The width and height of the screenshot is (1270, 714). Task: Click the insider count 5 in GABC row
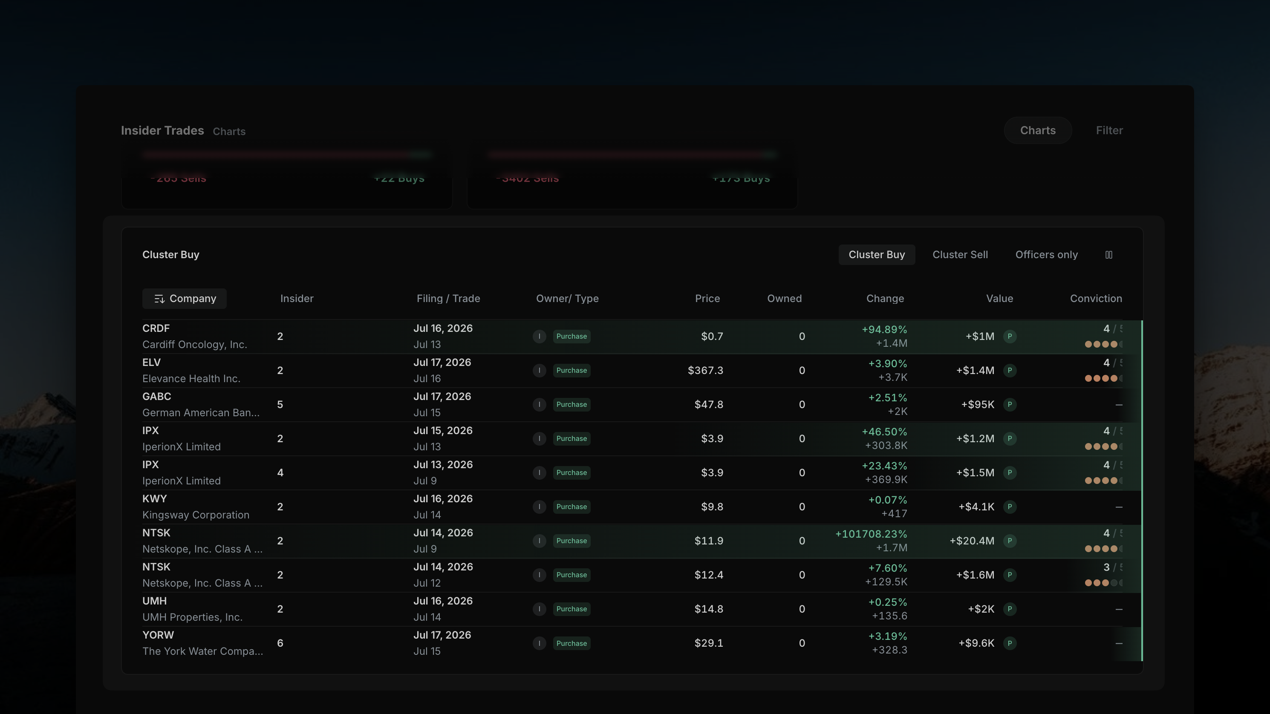tap(280, 405)
